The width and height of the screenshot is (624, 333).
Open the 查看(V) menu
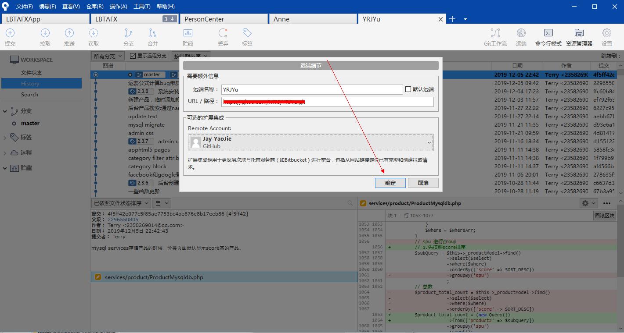tap(71, 7)
